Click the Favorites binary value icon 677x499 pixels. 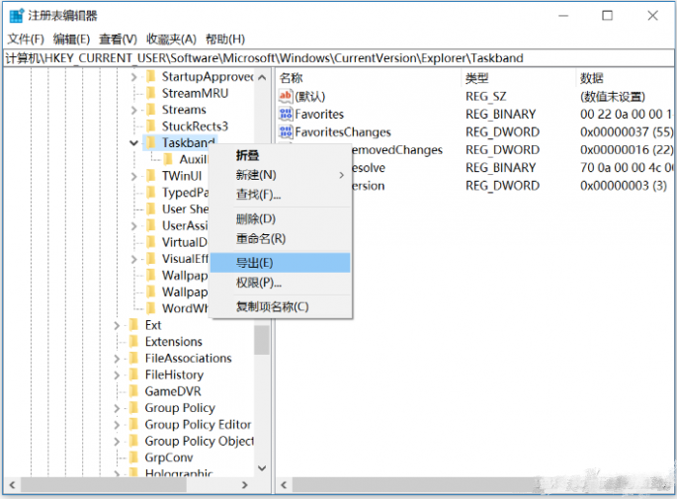click(x=286, y=115)
